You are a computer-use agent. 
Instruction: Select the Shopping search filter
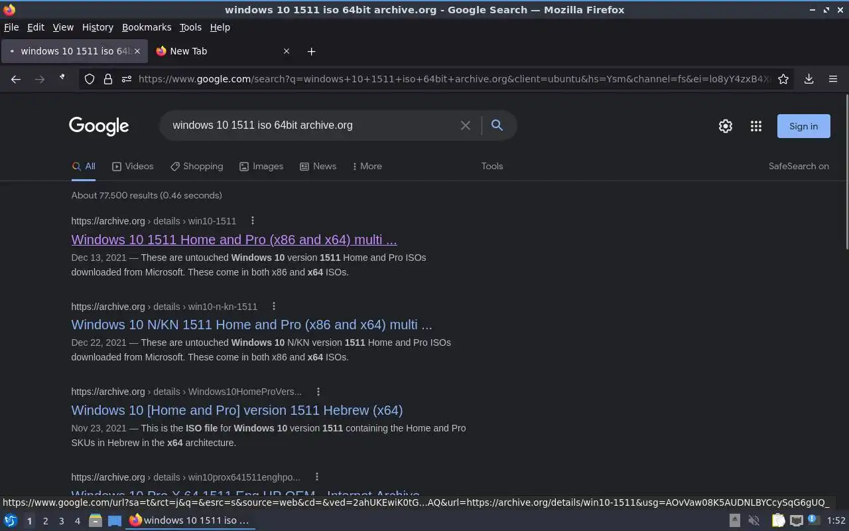[x=196, y=166]
